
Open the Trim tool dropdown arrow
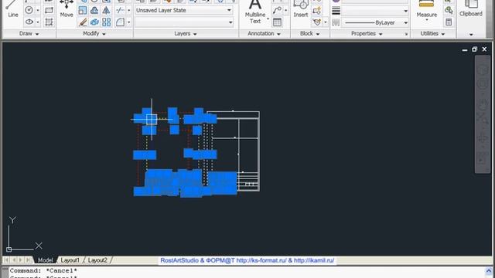click(129, 10)
